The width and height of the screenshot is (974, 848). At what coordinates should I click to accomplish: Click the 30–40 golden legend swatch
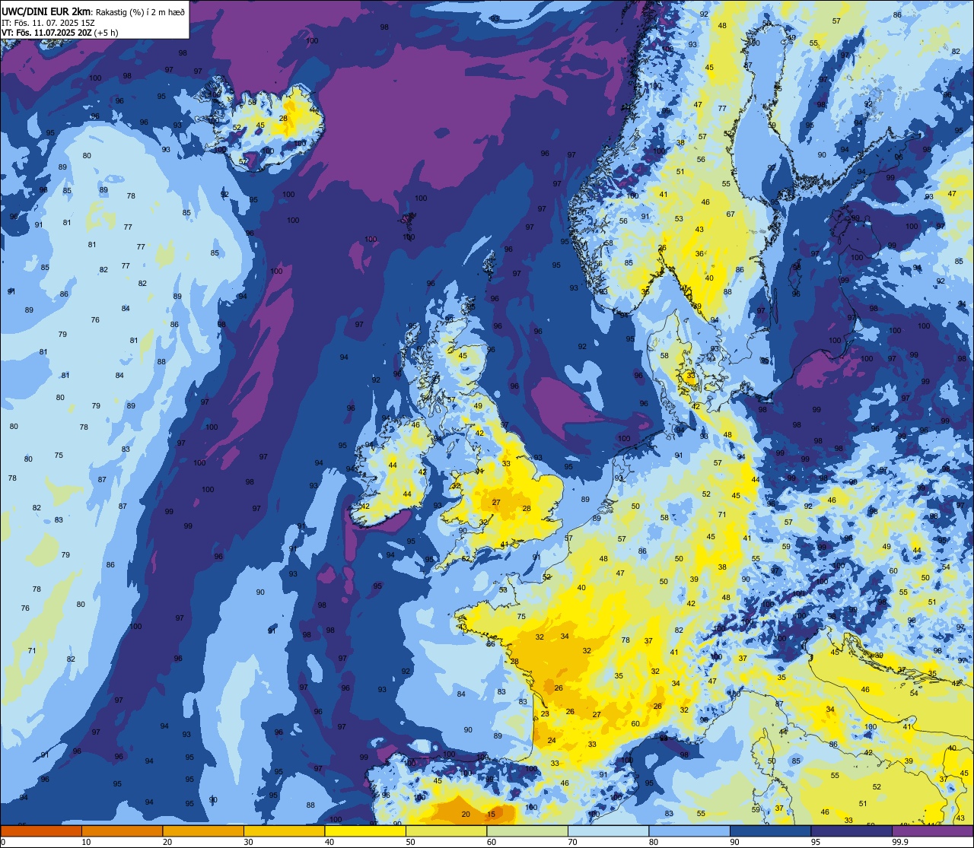coord(284,831)
